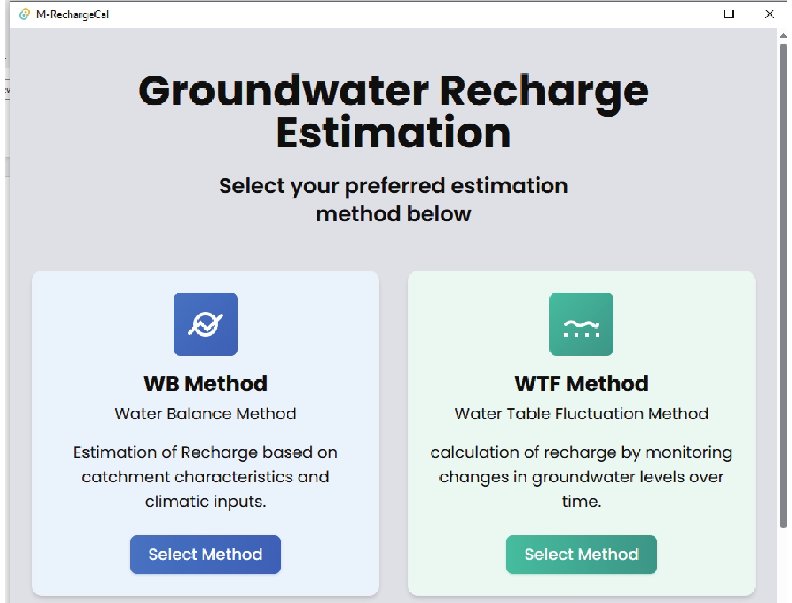Click the catchment characteristics description text
This screenshot has width=792, height=603.
click(206, 477)
